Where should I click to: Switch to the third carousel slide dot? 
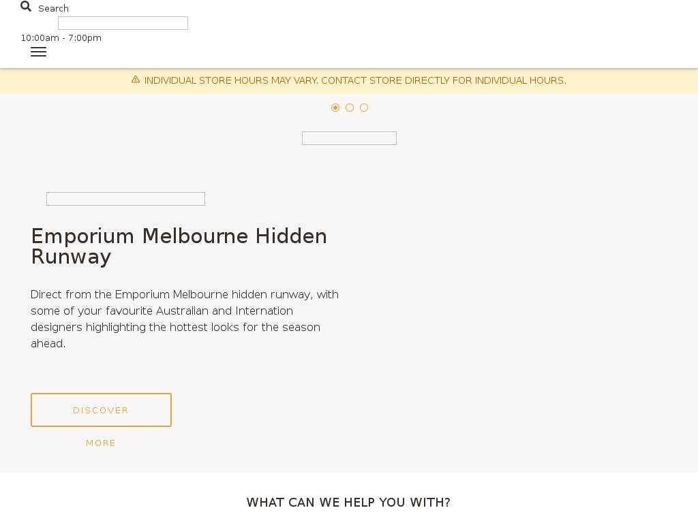point(364,108)
